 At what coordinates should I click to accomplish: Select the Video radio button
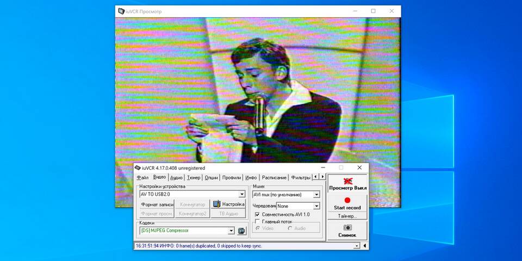(x=258, y=228)
